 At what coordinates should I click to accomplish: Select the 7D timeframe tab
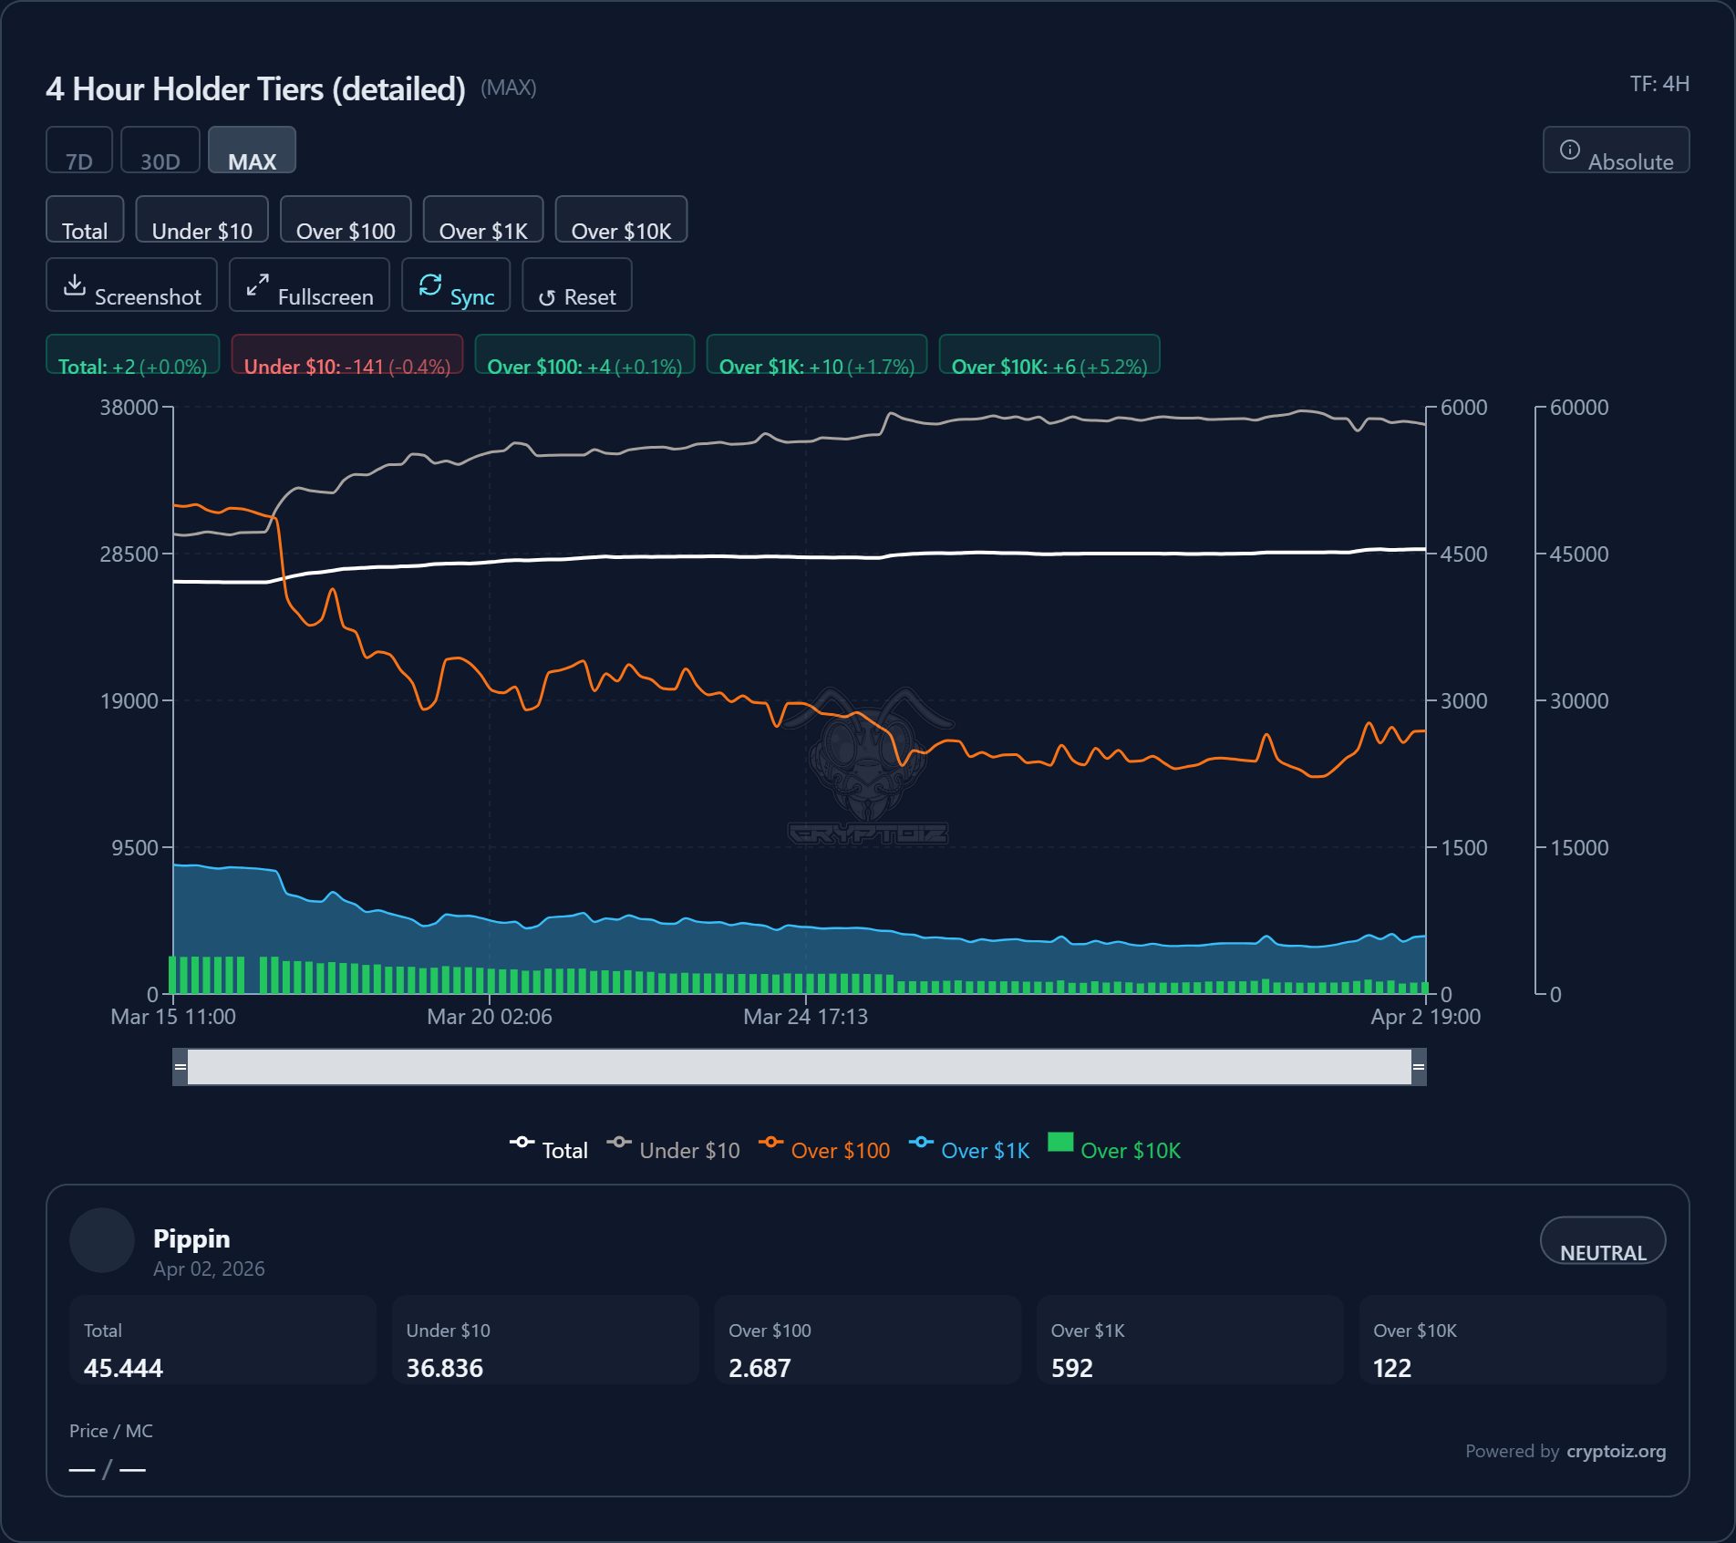pyautogui.click(x=79, y=150)
